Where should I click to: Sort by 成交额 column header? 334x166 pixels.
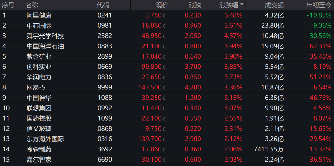coord(274,5)
